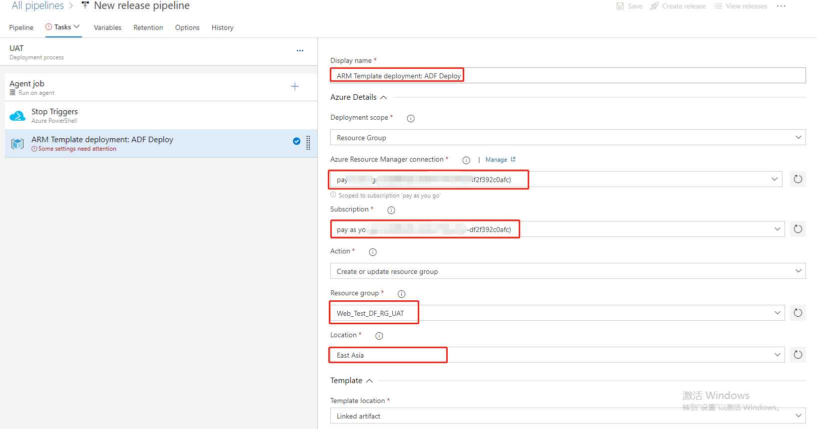Open the Resource group dropdown
The height and width of the screenshot is (429, 817).
tap(557, 313)
